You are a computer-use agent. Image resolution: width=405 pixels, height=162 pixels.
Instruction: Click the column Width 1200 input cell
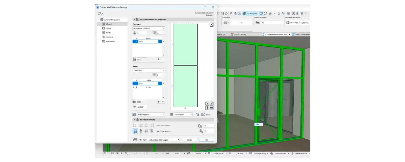point(148,41)
